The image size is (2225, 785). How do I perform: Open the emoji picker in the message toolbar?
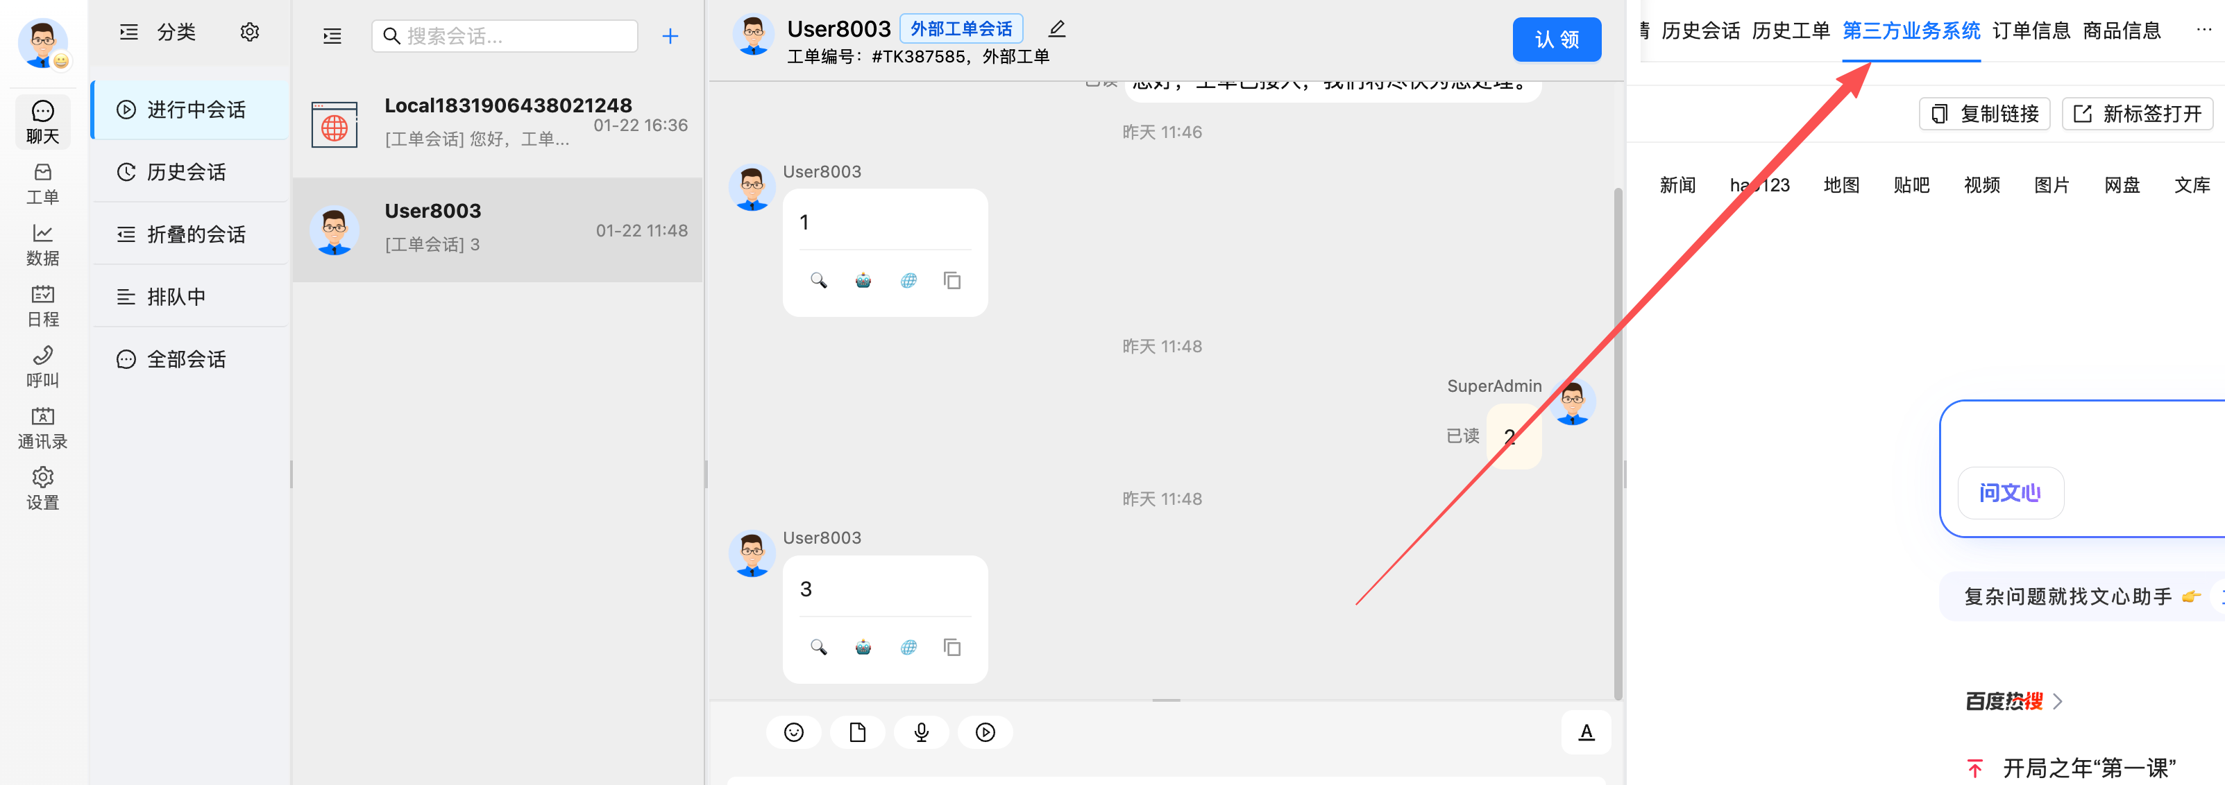click(x=794, y=732)
